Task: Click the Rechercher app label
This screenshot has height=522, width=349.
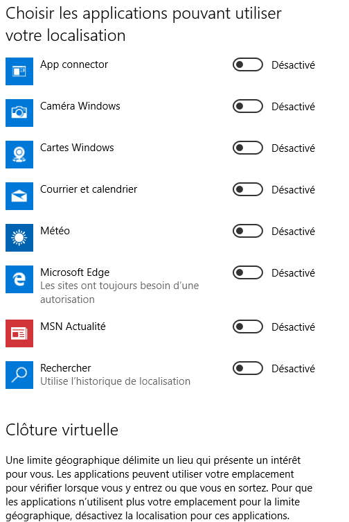Action: tap(66, 368)
